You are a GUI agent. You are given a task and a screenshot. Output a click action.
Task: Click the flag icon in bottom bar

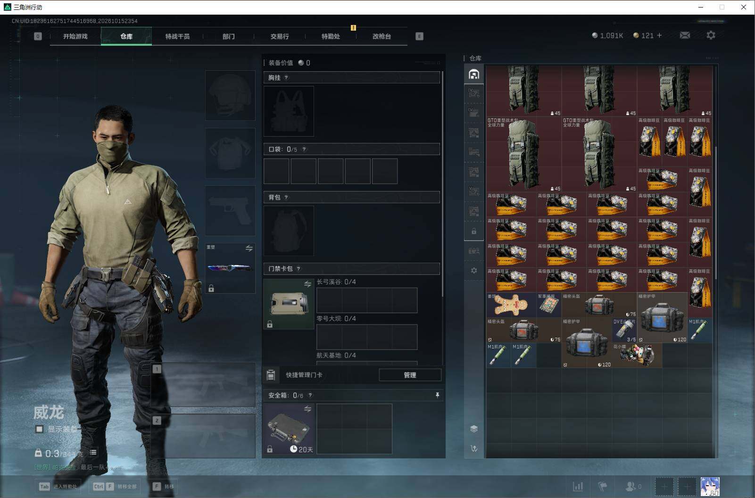pos(602,486)
